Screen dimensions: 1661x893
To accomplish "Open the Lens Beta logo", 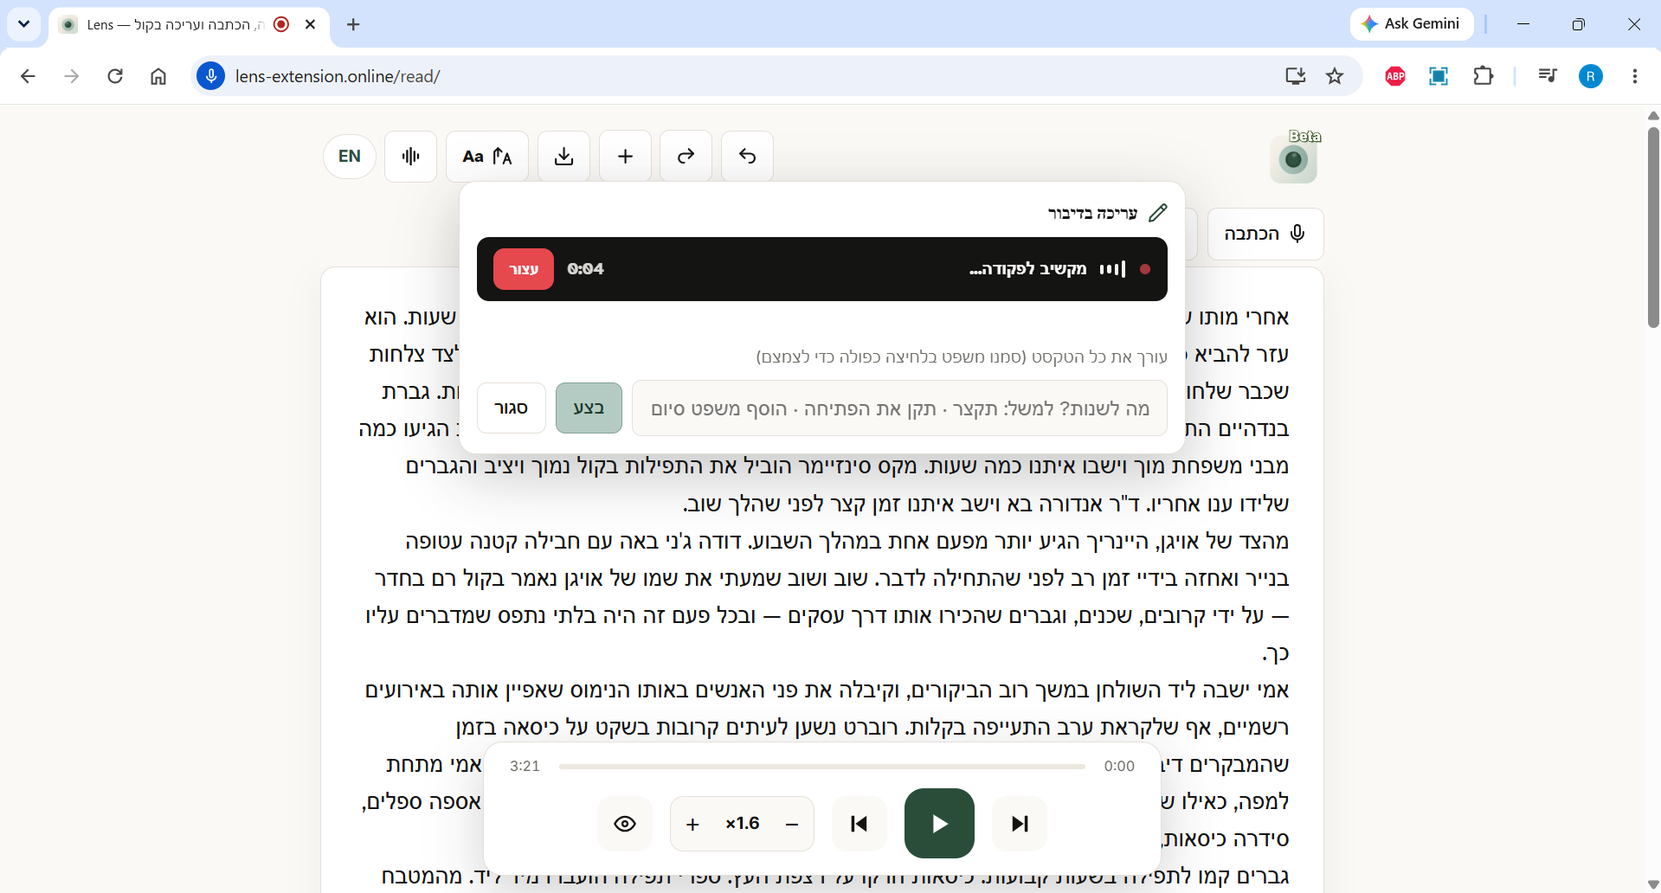I will pyautogui.click(x=1294, y=158).
